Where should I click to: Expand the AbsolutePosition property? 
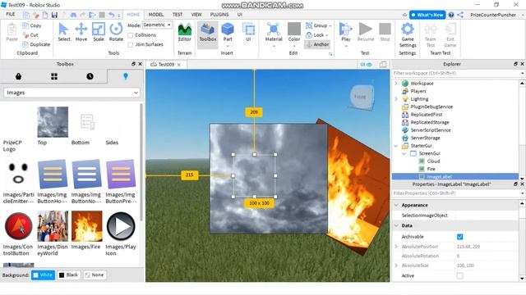(396, 247)
